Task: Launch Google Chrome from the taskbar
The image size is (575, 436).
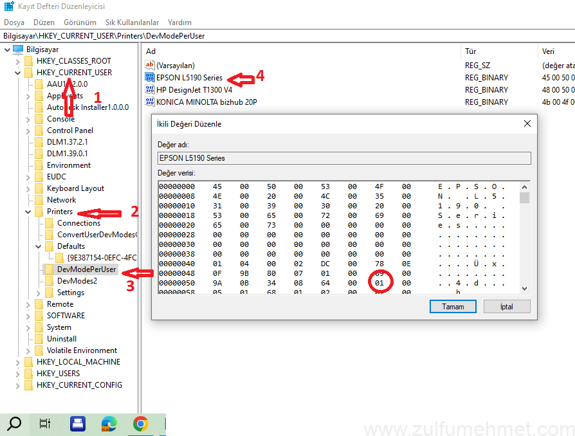Action: pyautogui.click(x=141, y=423)
